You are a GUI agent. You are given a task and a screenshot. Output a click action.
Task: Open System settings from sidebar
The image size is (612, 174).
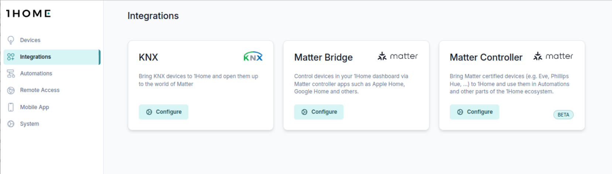pos(30,124)
